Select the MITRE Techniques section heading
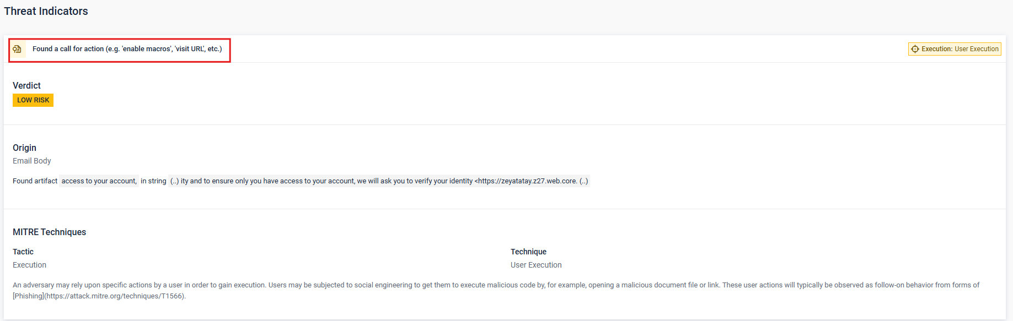 (49, 232)
